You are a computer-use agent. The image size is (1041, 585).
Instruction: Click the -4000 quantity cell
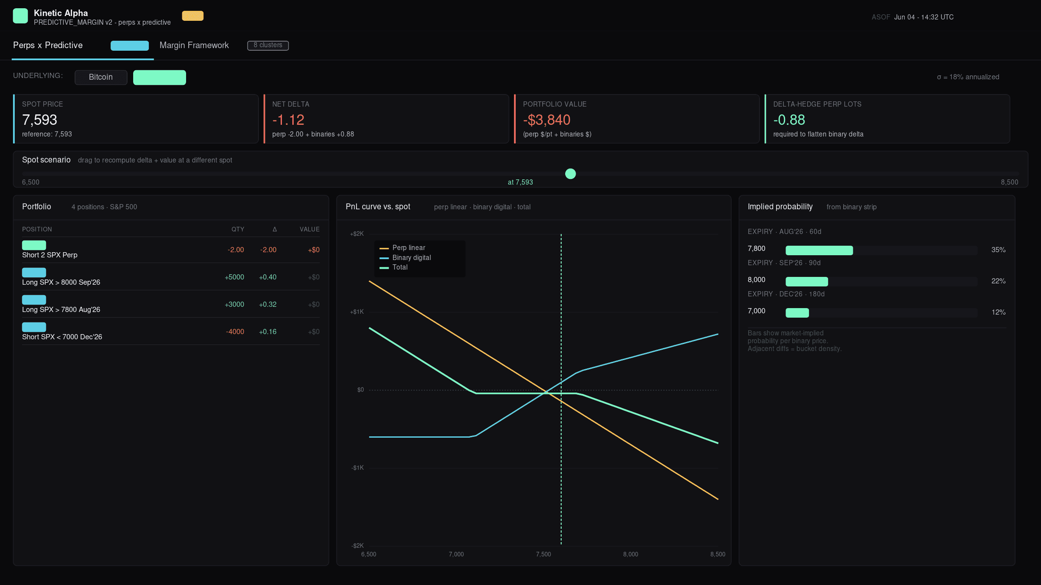[235, 332]
